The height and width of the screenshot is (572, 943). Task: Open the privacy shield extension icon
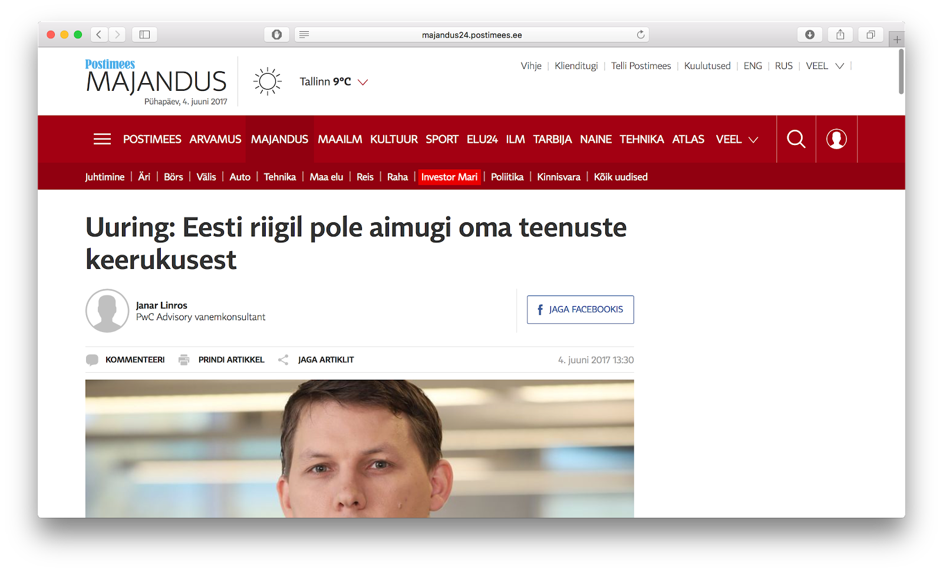pyautogui.click(x=276, y=35)
